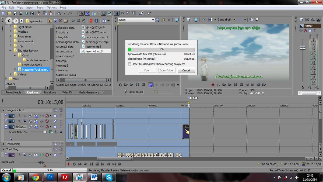The height and width of the screenshot is (182, 323).
Task: Toggle solo on video track 1
Action: [x=61, y=116]
